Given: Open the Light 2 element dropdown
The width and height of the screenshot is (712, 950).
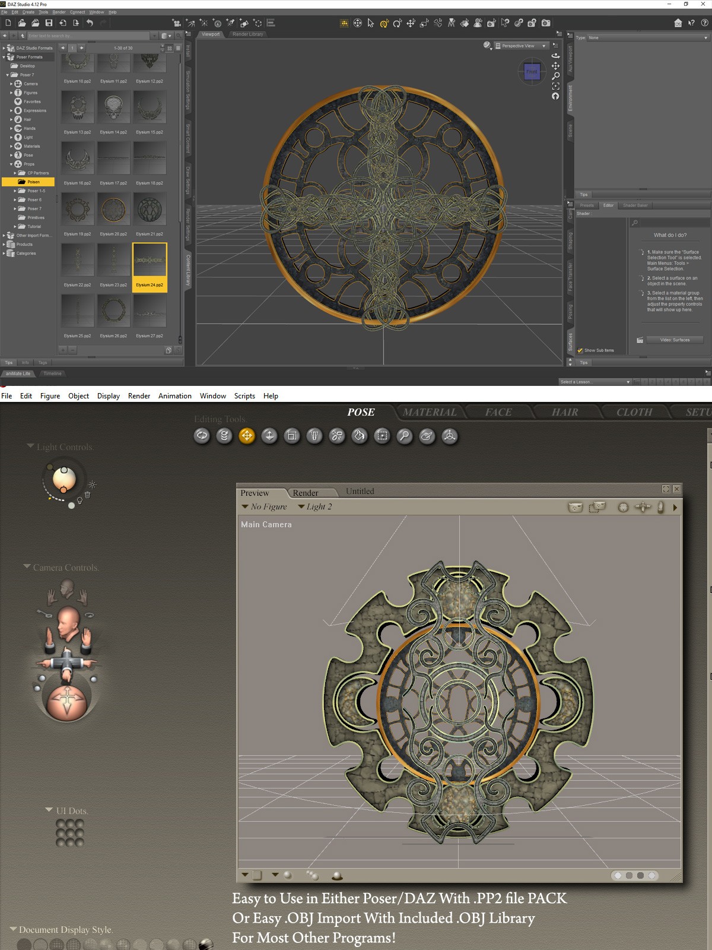Looking at the screenshot, I should pyautogui.click(x=315, y=506).
